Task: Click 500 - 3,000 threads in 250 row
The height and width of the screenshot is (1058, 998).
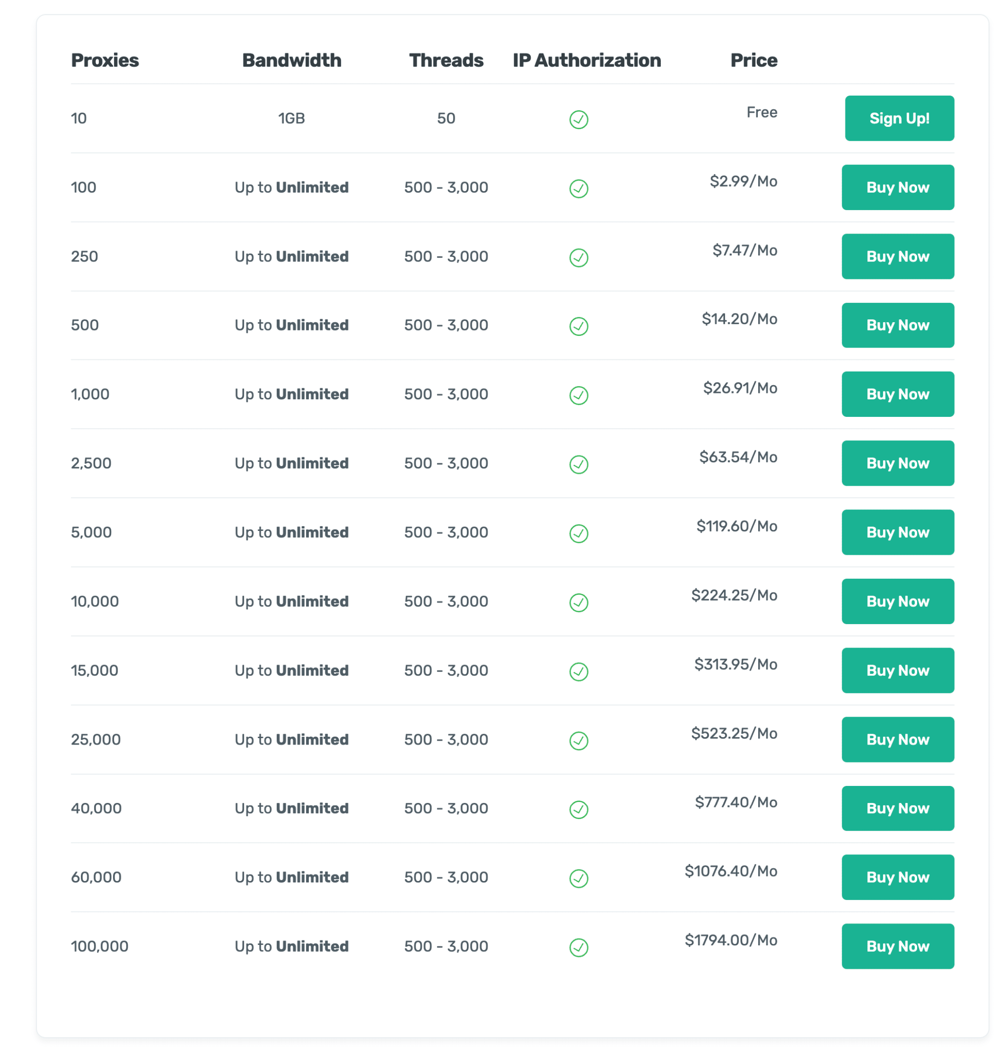Action: [446, 256]
